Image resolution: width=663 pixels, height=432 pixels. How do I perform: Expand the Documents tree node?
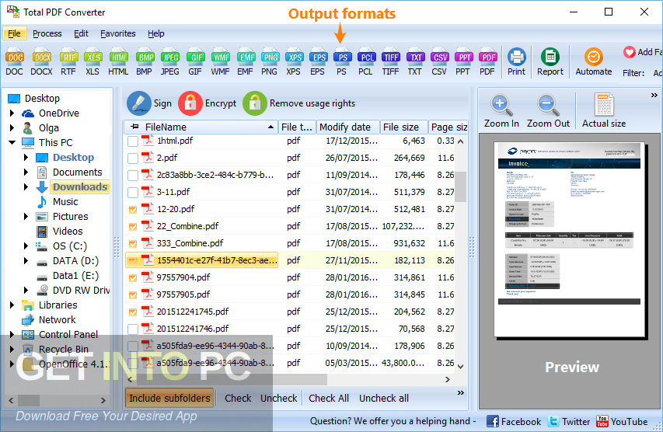click(26, 172)
